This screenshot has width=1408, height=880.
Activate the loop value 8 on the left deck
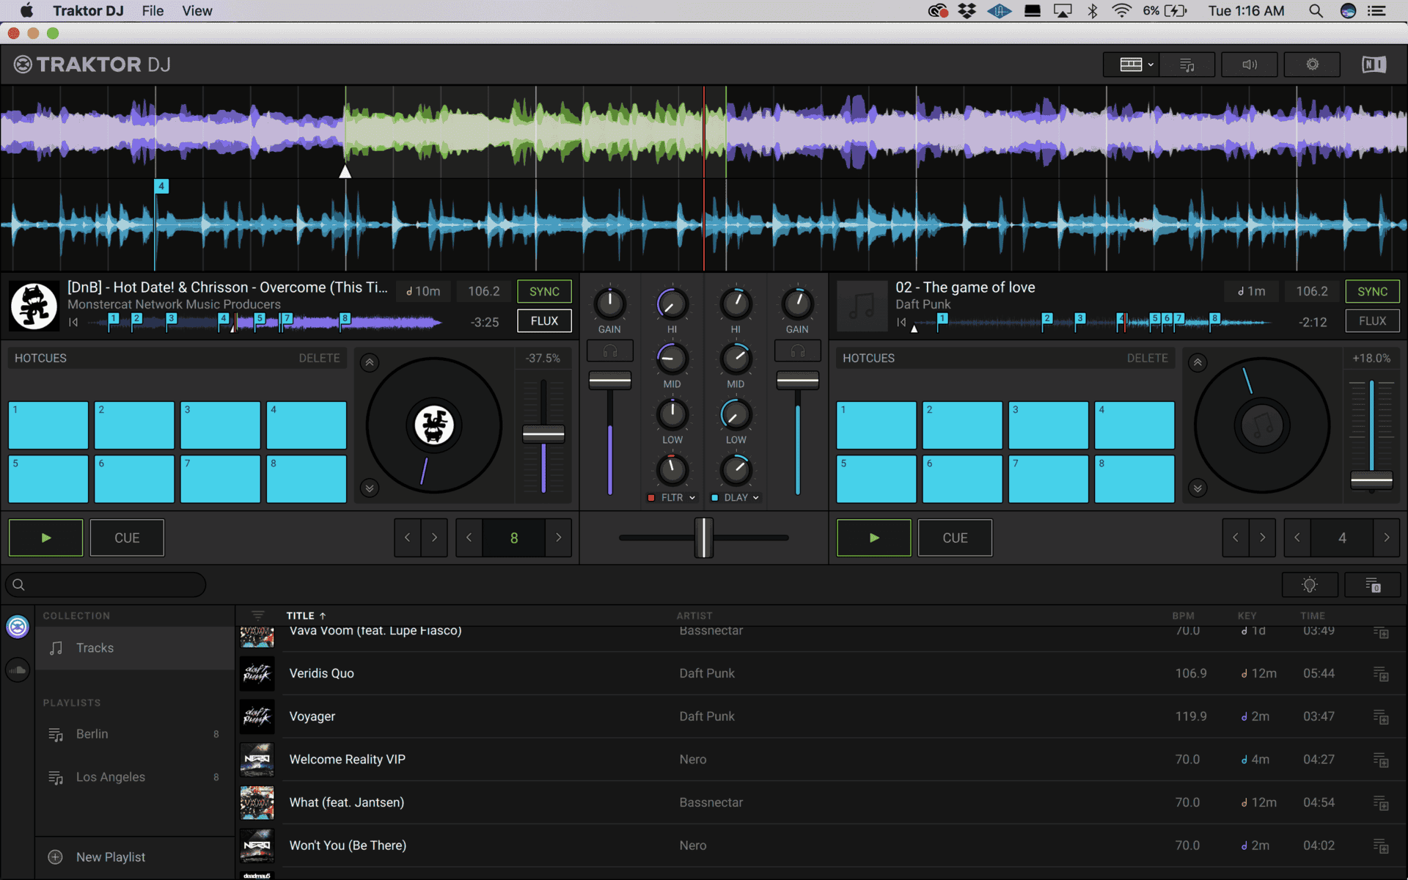coord(514,538)
